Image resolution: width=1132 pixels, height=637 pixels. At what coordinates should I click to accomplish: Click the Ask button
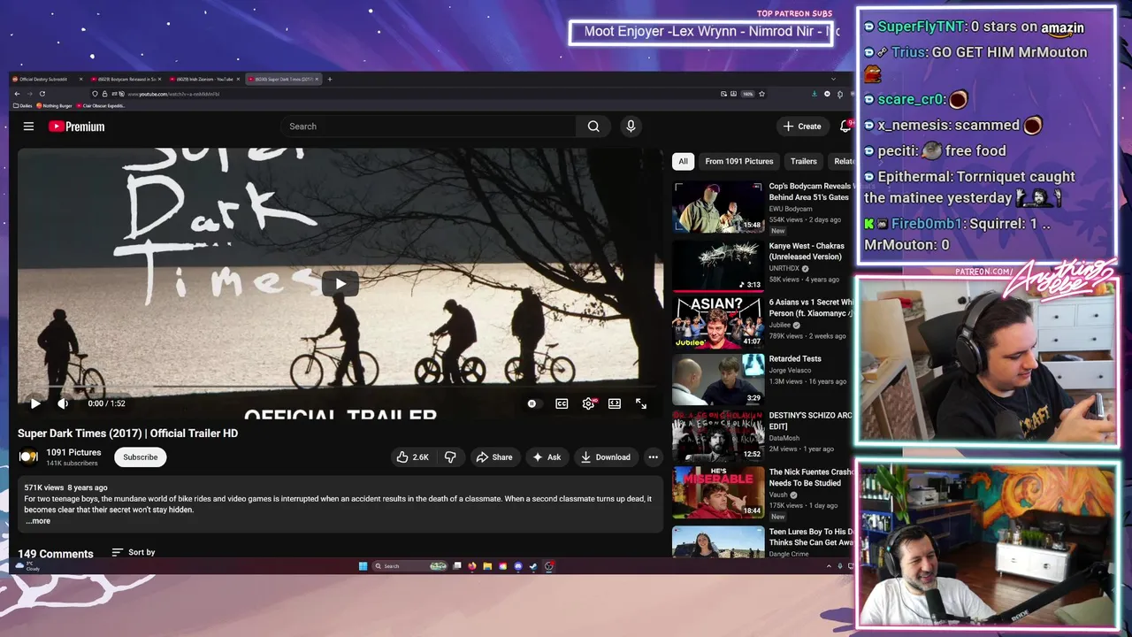point(547,457)
